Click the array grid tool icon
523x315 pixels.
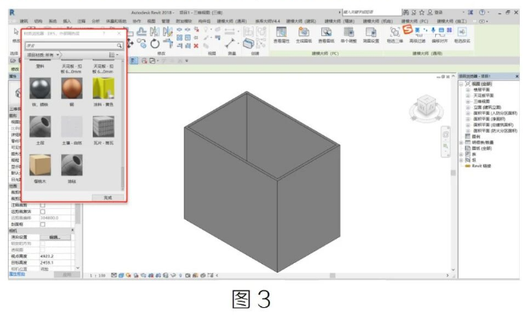(180, 38)
